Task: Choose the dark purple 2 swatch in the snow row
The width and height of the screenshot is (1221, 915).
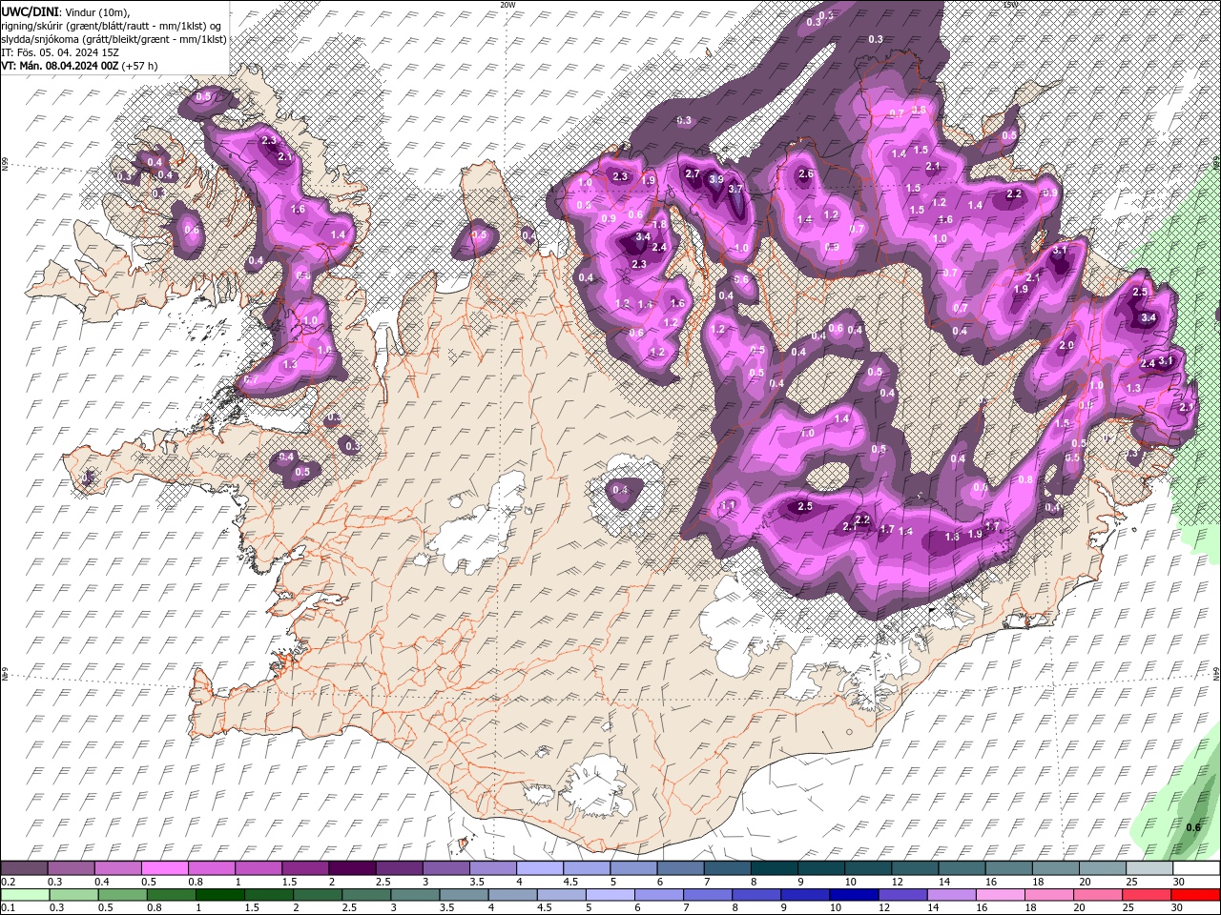Action: 352,868
